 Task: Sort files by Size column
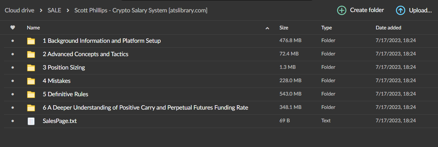click(284, 28)
